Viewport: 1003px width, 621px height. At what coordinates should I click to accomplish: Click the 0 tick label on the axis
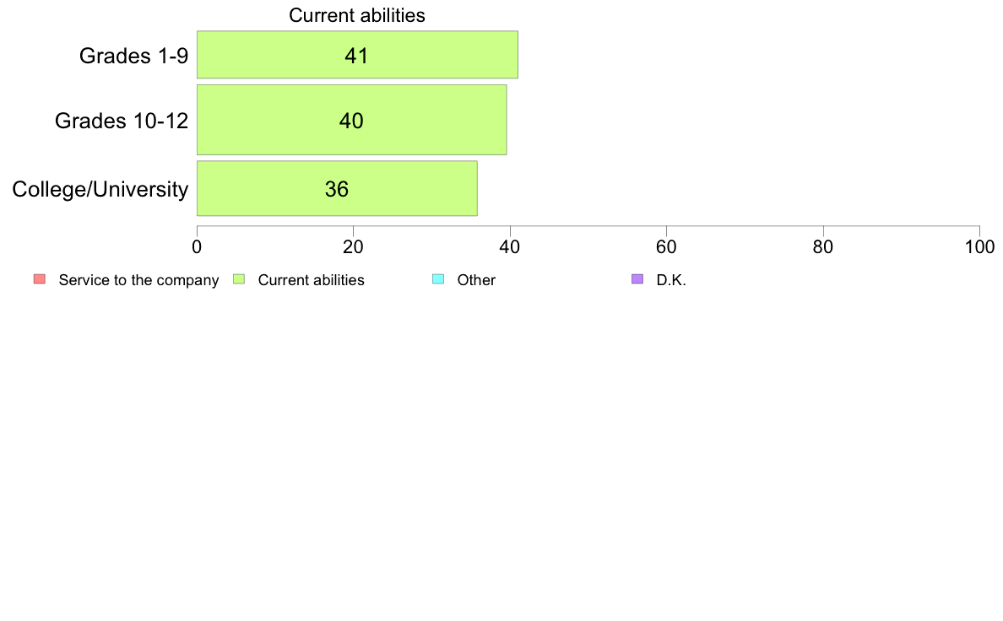(x=197, y=247)
